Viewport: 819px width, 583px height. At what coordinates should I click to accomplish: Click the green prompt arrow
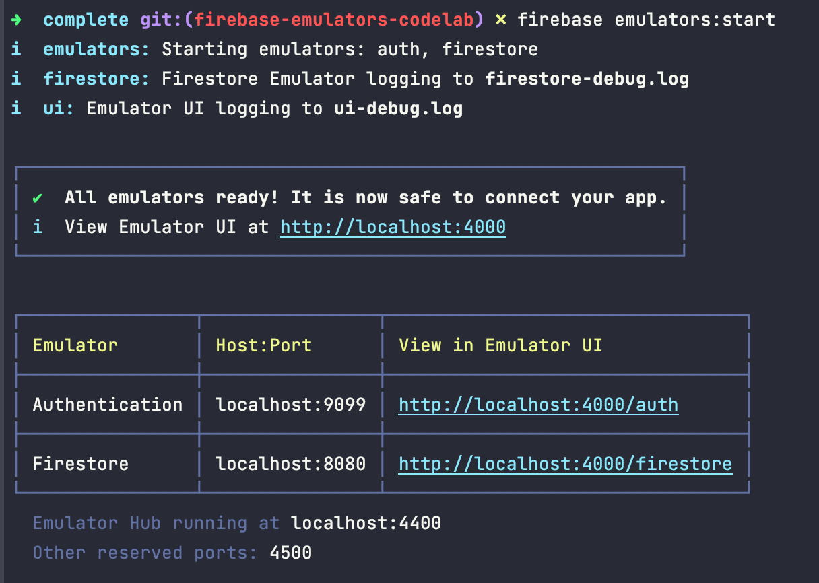(17, 20)
